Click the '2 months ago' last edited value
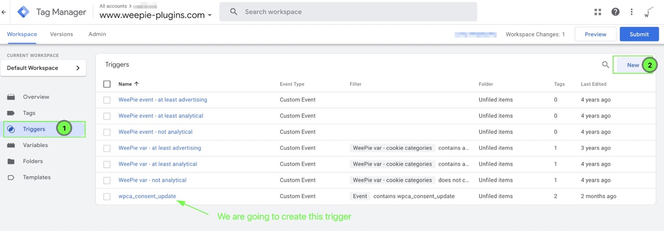This screenshot has width=664, height=231. tap(599, 196)
